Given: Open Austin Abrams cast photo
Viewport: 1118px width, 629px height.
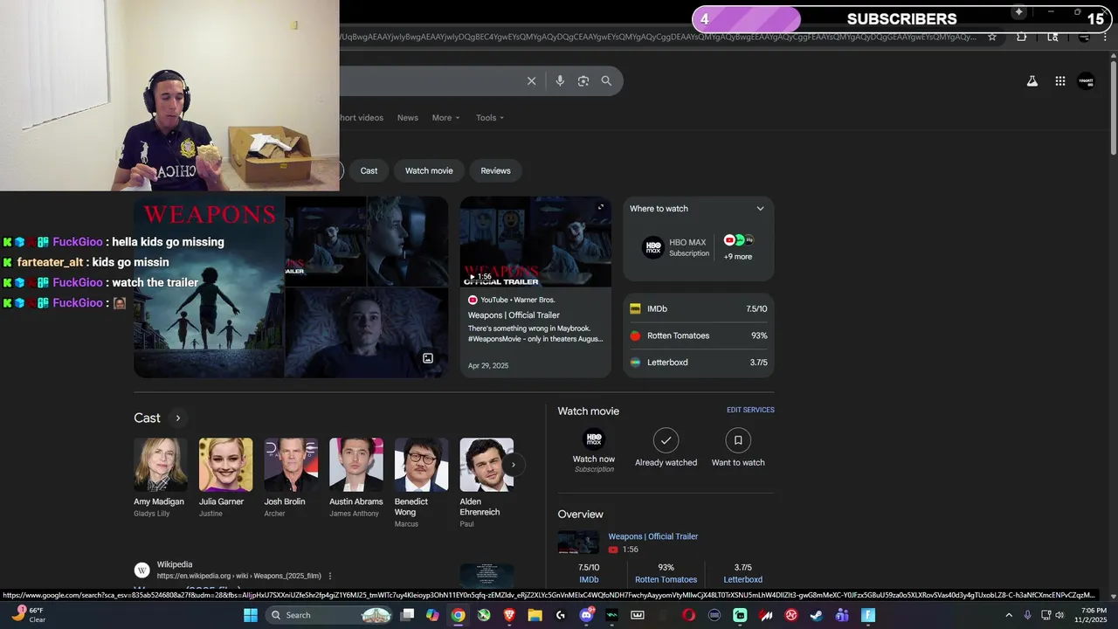Looking at the screenshot, I should point(356,465).
